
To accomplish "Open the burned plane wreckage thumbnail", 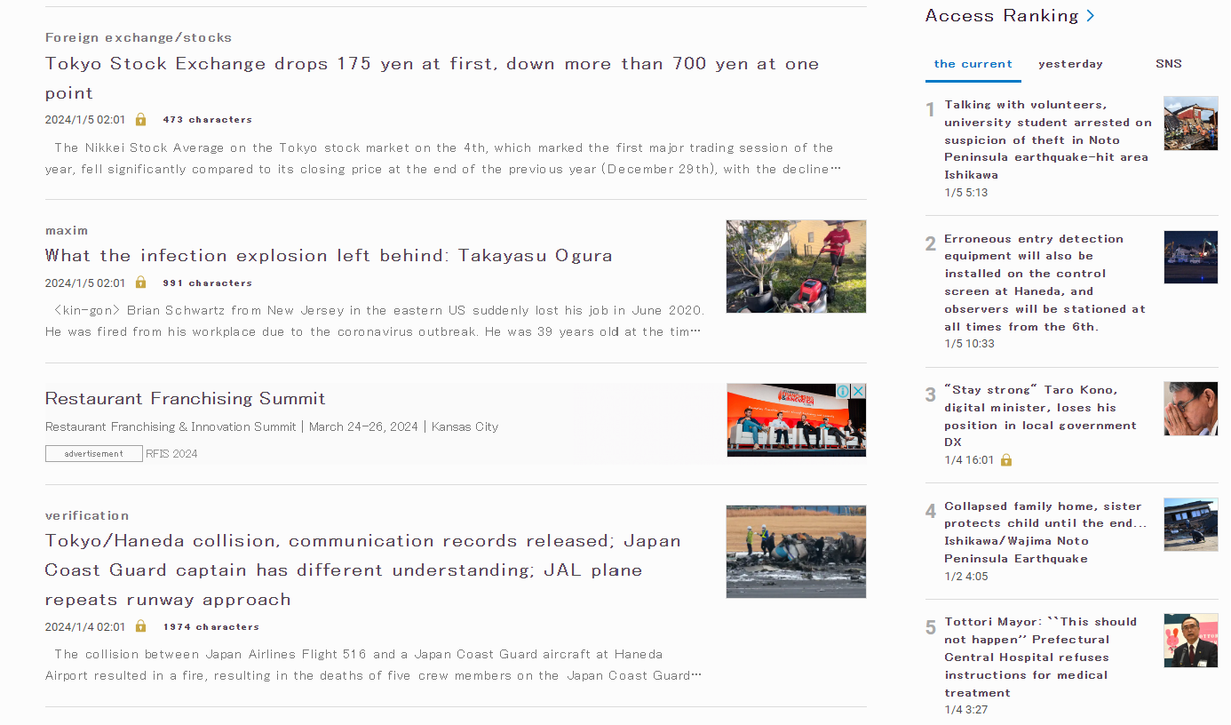I will point(796,552).
